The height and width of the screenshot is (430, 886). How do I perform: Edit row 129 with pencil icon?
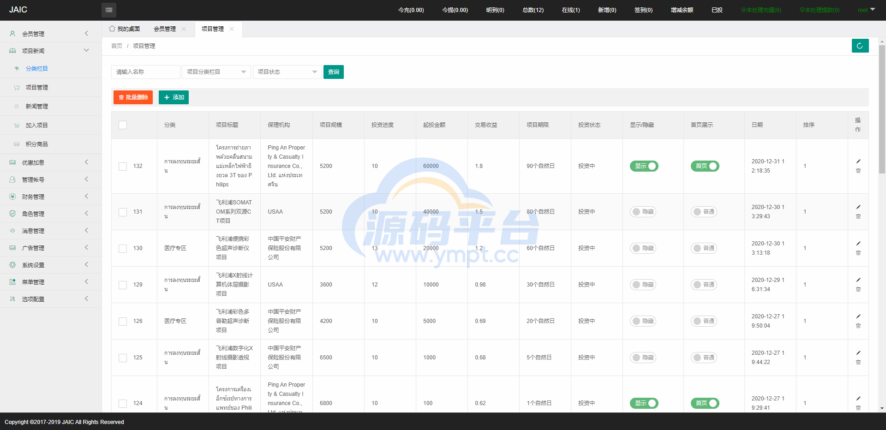click(858, 280)
